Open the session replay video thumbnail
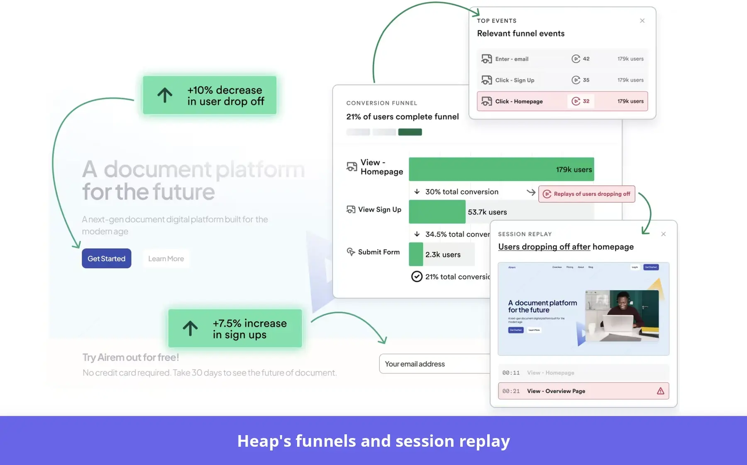The image size is (747, 465). coord(583,309)
